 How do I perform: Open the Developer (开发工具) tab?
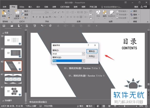tap(93, 7)
